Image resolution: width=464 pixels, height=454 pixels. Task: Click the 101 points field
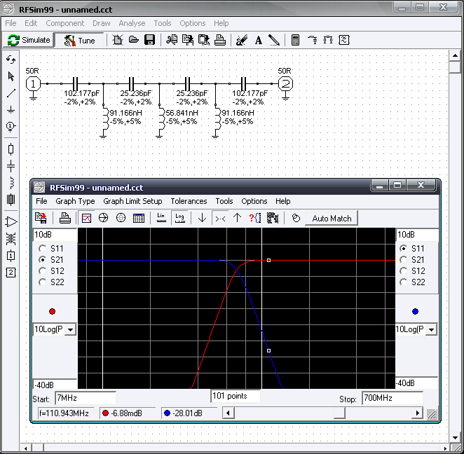[x=236, y=396]
